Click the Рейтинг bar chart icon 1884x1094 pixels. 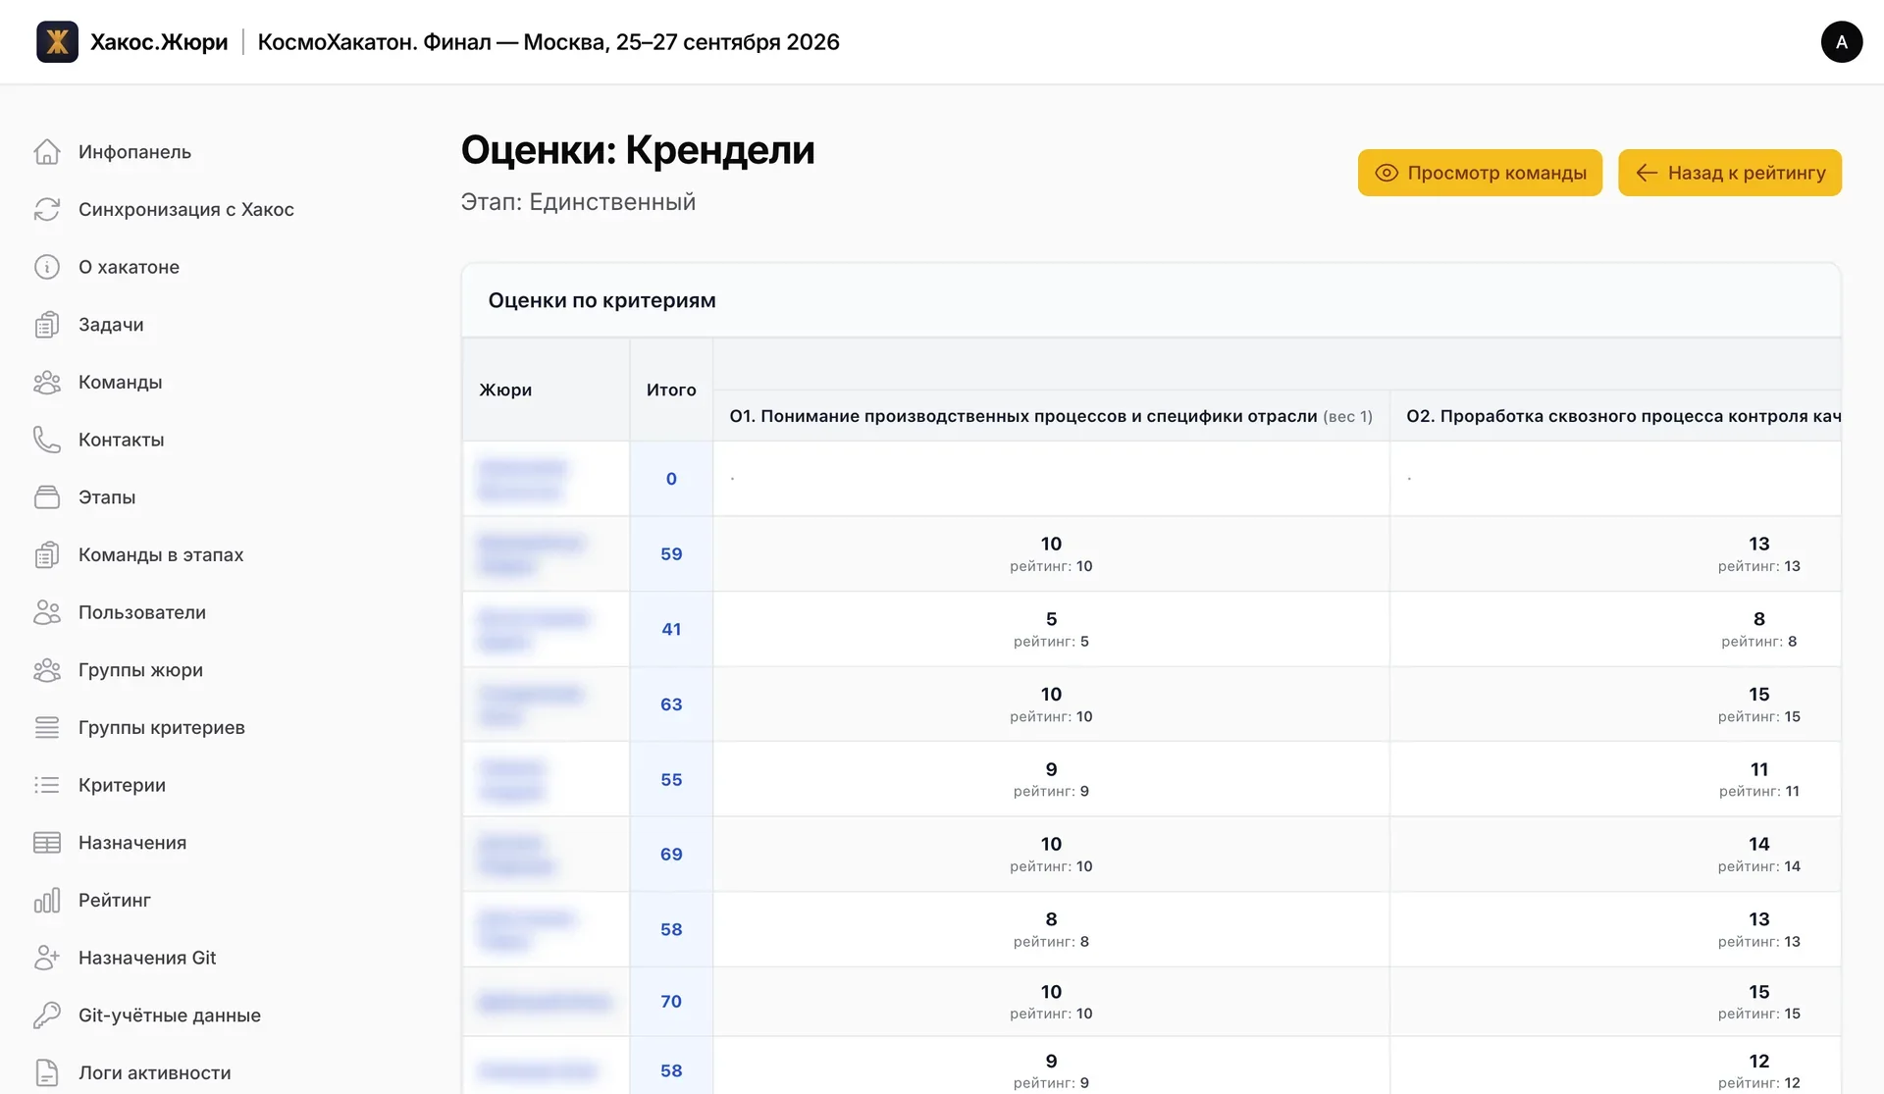tap(47, 900)
